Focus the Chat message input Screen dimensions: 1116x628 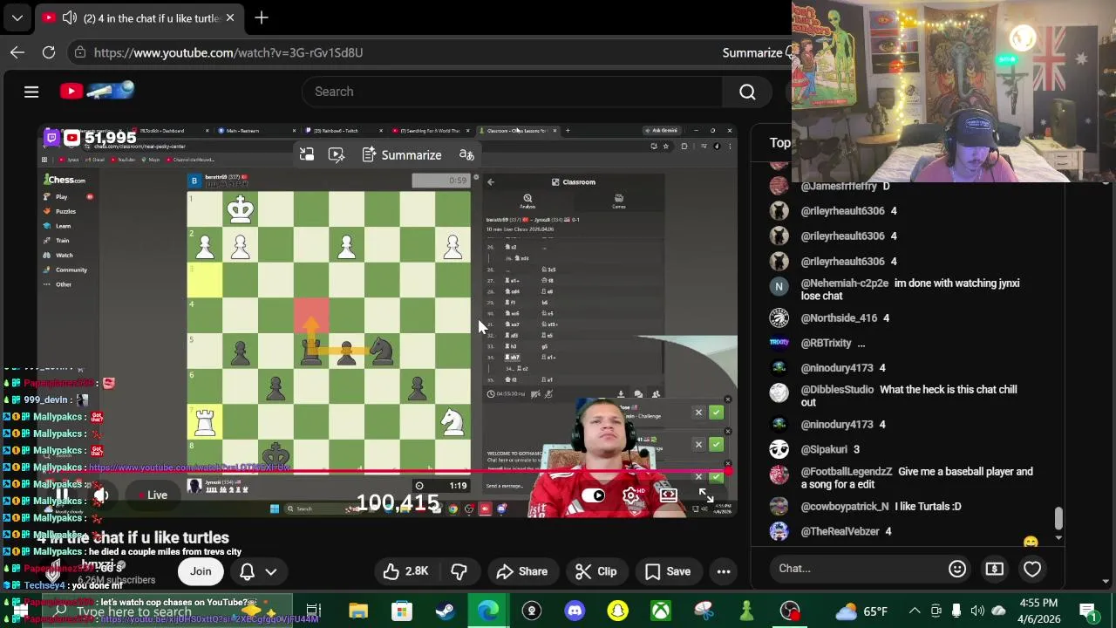[855, 569]
